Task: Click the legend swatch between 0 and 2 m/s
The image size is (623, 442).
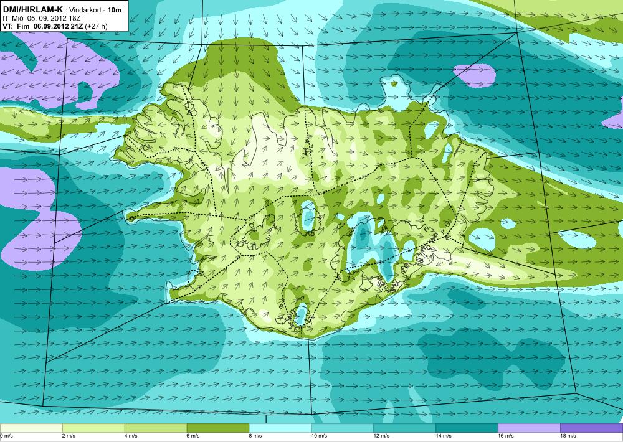Action: tap(31, 428)
